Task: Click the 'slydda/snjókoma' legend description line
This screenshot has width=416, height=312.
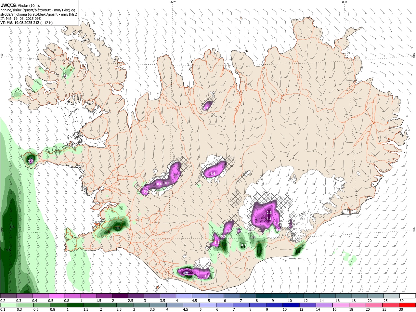Action: [39, 14]
